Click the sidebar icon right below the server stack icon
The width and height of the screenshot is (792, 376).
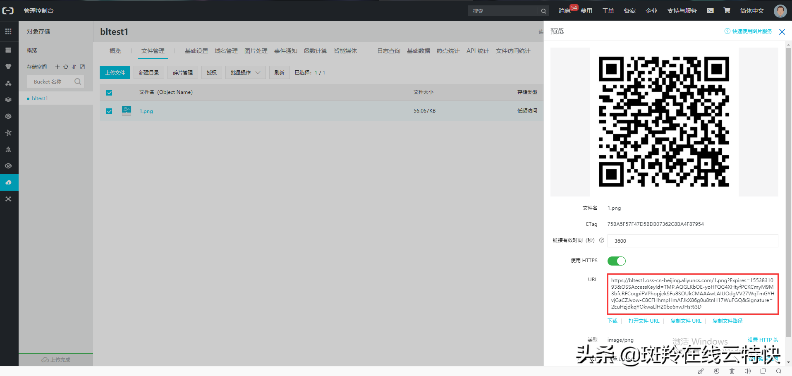[x=8, y=67]
